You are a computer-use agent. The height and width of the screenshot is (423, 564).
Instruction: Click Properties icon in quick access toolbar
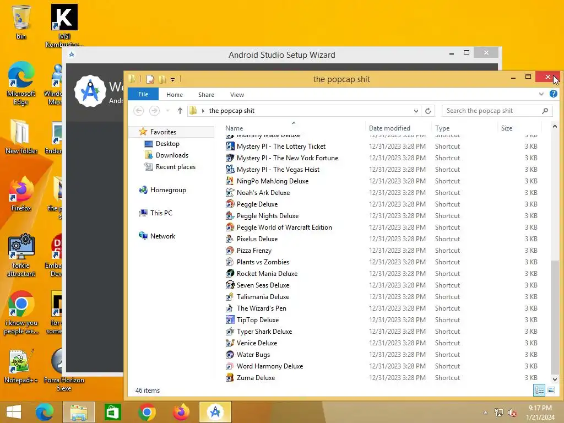coord(150,79)
